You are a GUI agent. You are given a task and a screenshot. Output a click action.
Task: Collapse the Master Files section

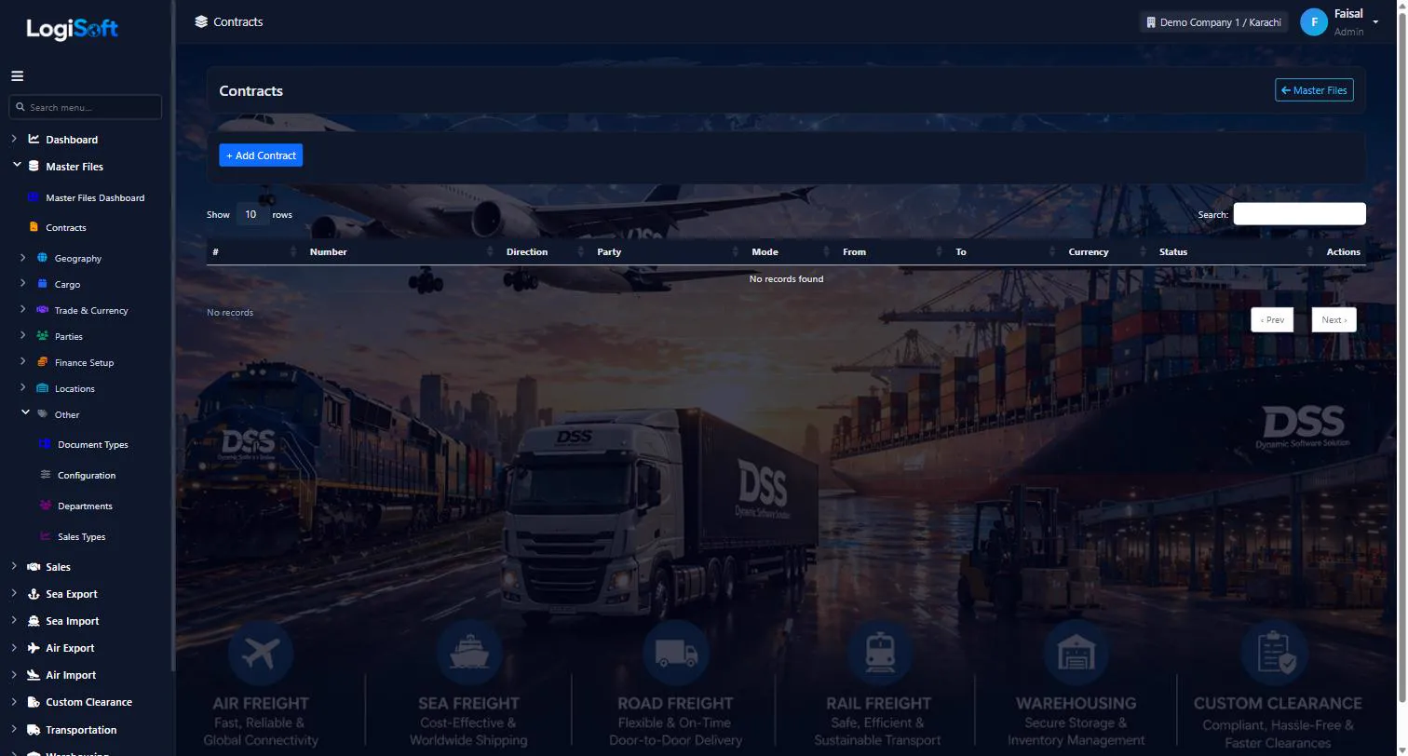17,166
